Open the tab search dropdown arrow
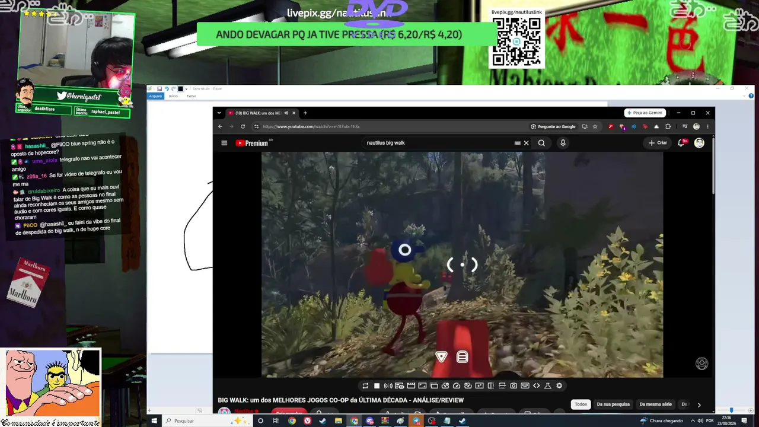Viewport: 759px width, 427px height. (x=219, y=113)
